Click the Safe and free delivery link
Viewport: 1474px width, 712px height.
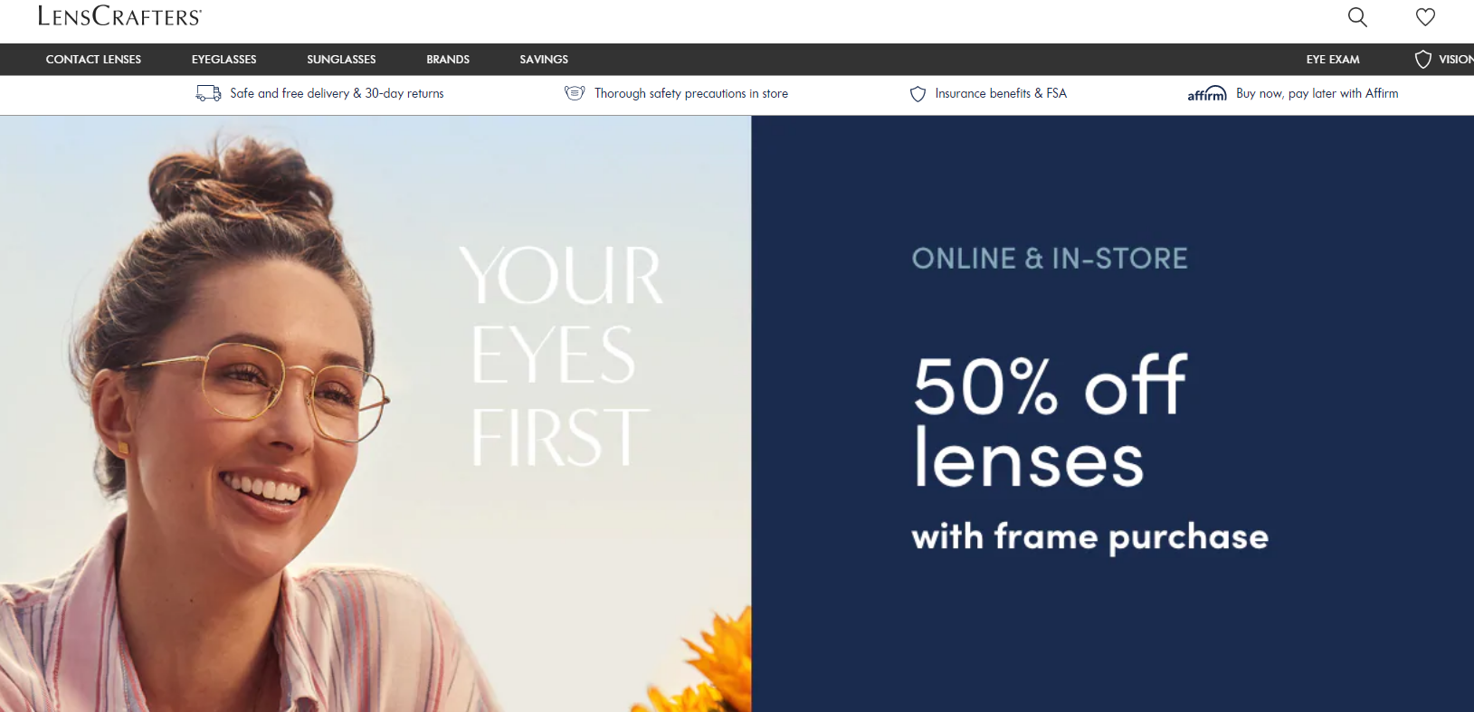coord(337,93)
